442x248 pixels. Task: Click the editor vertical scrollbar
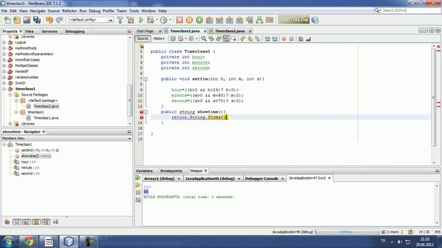coord(434,97)
